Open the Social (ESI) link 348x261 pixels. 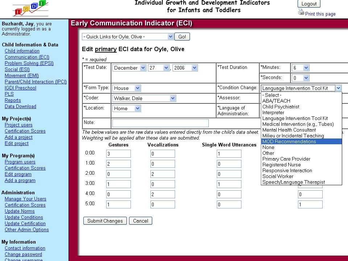click(x=17, y=70)
